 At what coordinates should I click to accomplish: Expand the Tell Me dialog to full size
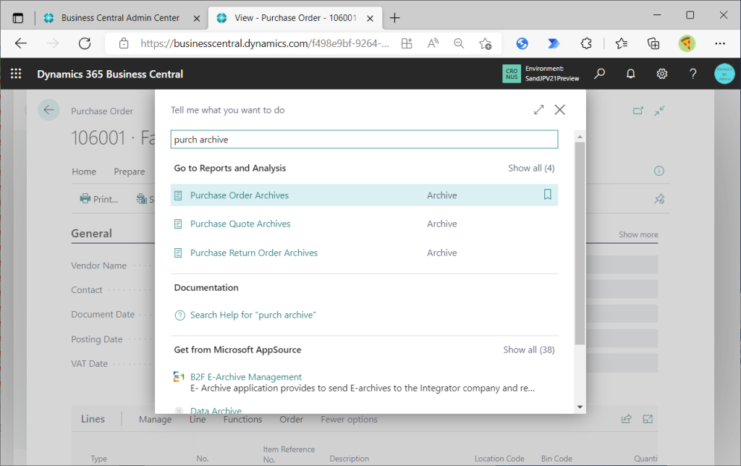click(x=538, y=110)
